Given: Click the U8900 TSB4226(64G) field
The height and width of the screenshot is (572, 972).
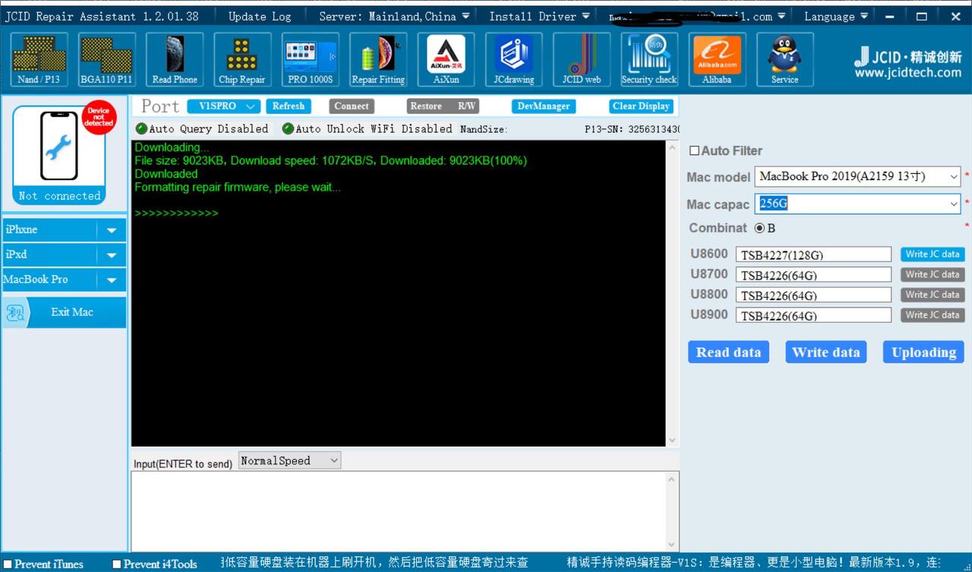Looking at the screenshot, I should tap(813, 315).
